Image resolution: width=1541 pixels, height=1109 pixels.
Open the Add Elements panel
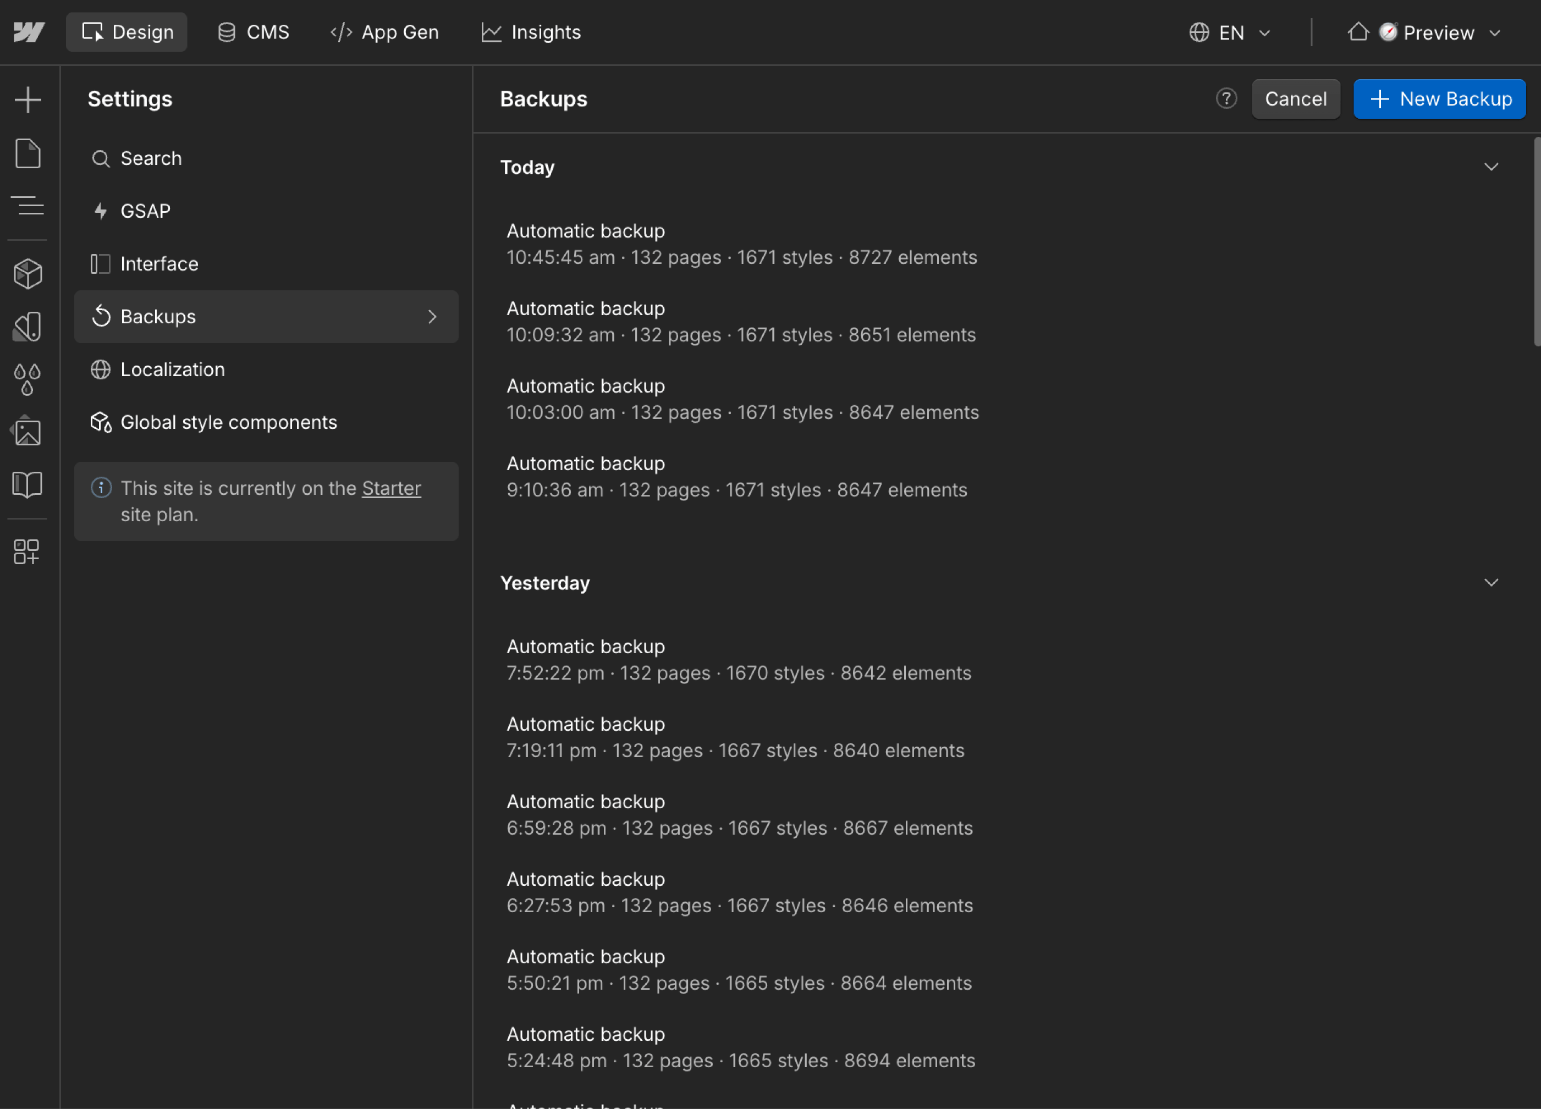pyautogui.click(x=28, y=99)
